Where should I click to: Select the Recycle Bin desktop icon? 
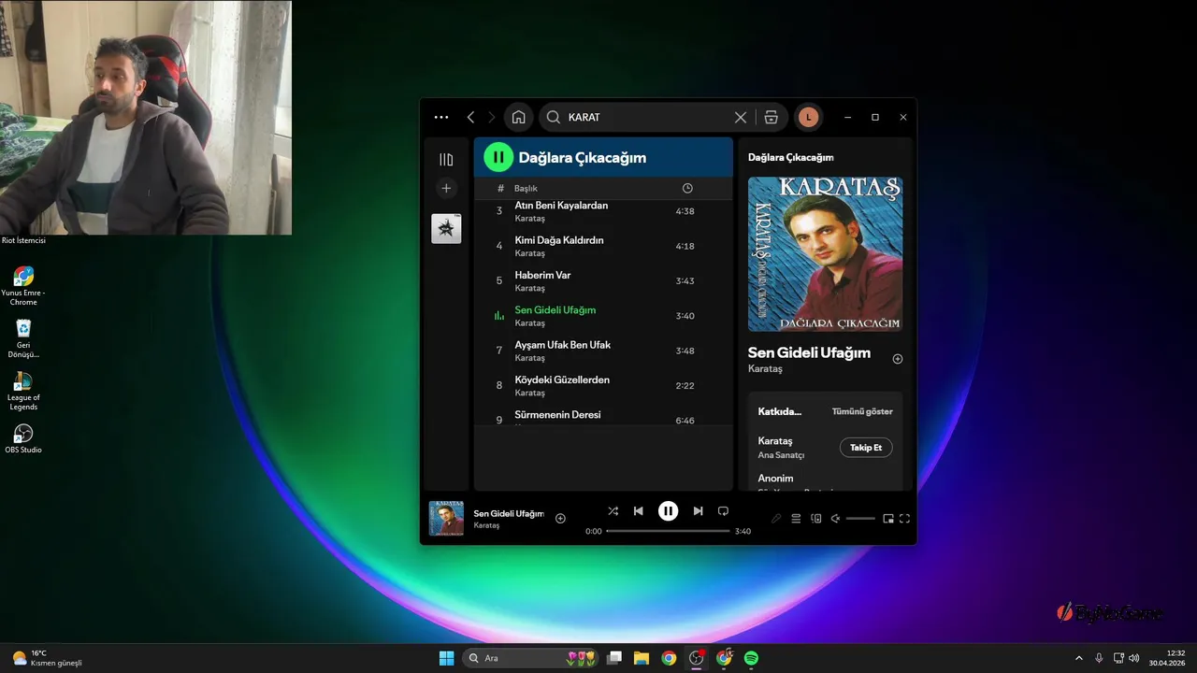click(x=23, y=338)
